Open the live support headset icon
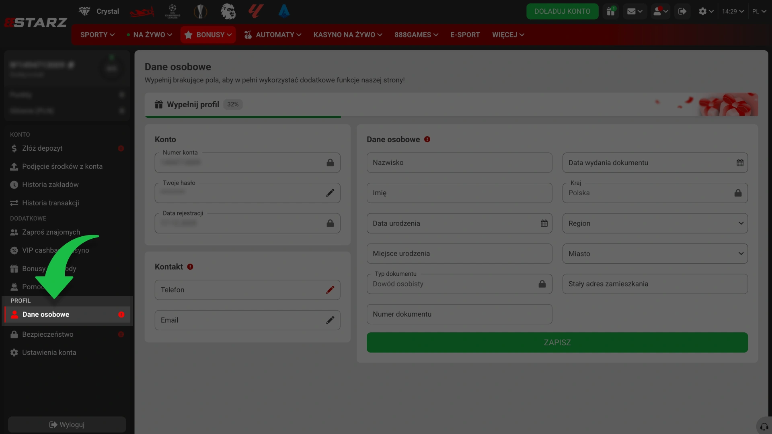Viewport: 772px width, 434px height. click(764, 427)
